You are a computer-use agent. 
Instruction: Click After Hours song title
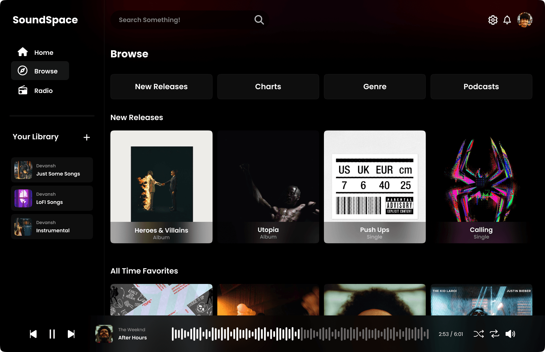pyautogui.click(x=132, y=338)
